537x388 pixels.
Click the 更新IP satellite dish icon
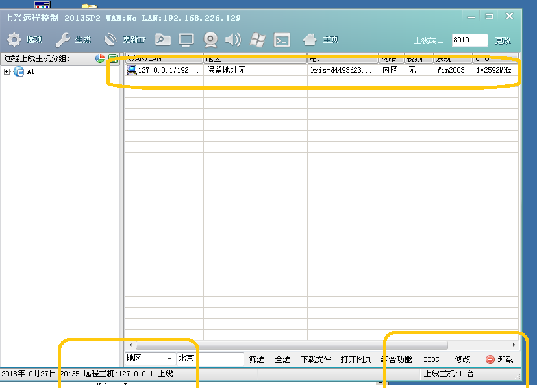pyautogui.click(x=110, y=40)
